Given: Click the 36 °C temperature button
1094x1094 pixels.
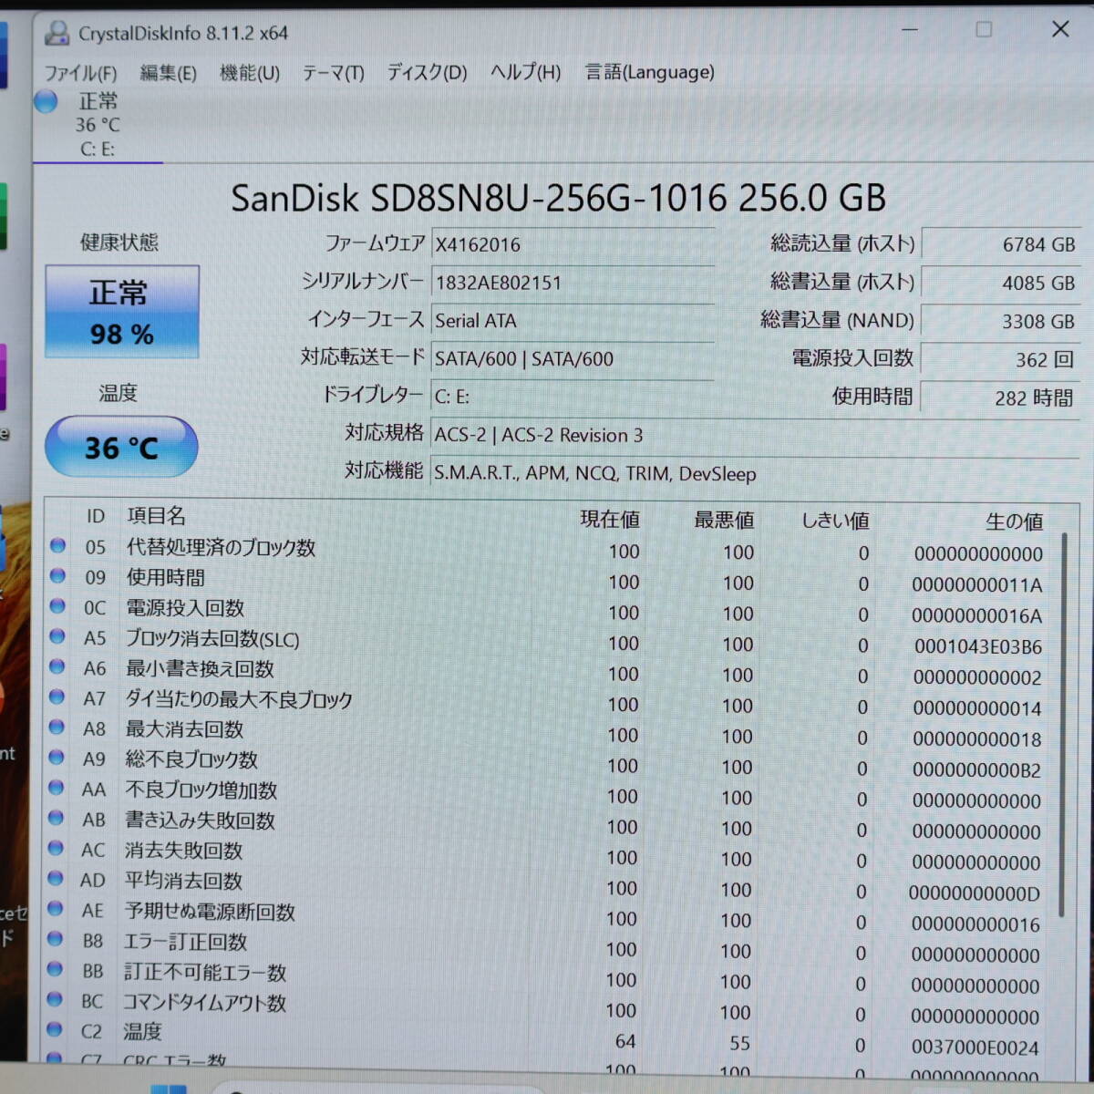Looking at the screenshot, I should 121,447.
